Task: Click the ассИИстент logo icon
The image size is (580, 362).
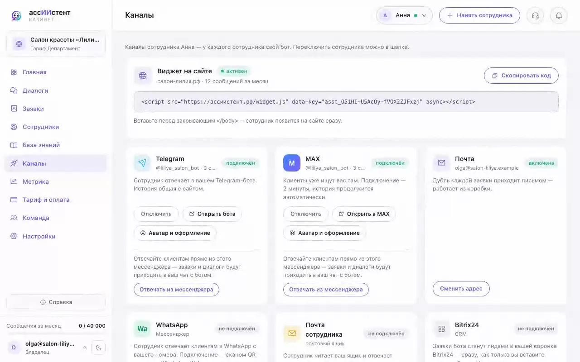Action: pos(16,16)
